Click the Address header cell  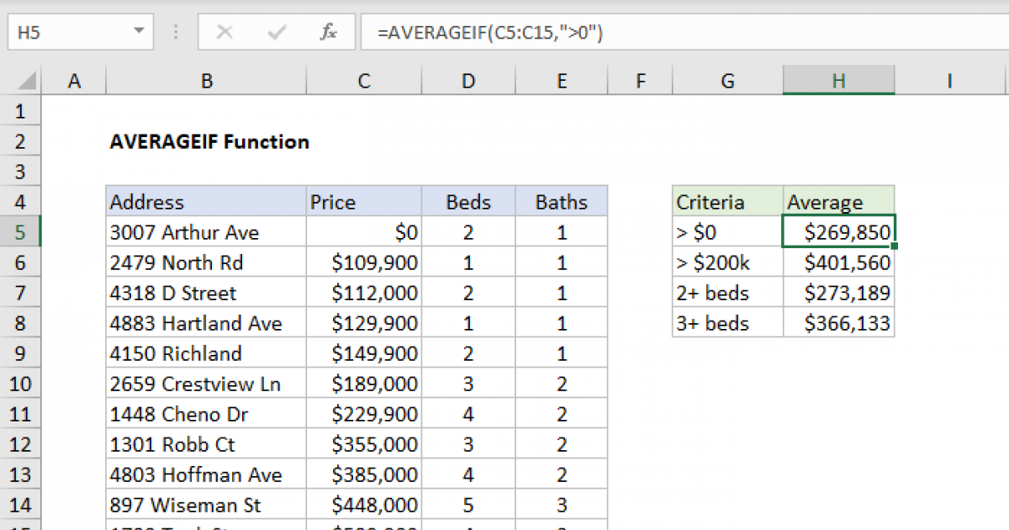click(x=206, y=202)
